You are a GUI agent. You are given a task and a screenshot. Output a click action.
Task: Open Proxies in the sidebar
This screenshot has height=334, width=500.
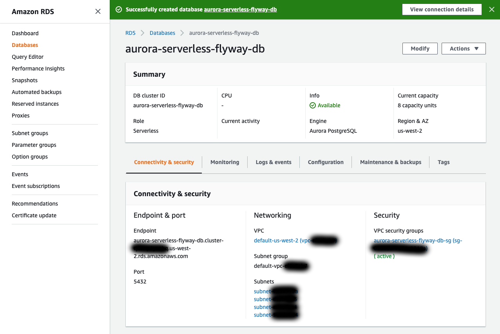click(x=21, y=116)
